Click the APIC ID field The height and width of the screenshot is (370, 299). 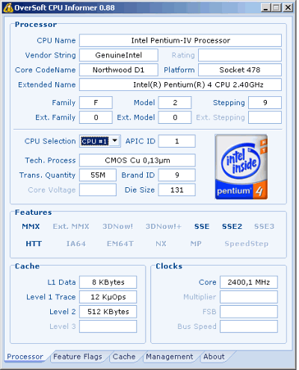click(x=177, y=141)
